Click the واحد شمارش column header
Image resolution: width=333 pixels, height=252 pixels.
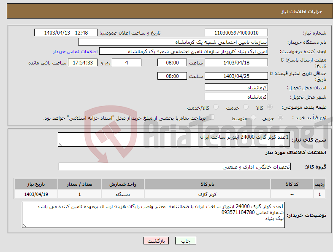[123, 184]
